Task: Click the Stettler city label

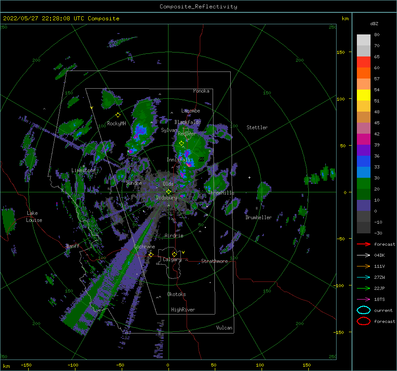Action: click(x=257, y=127)
